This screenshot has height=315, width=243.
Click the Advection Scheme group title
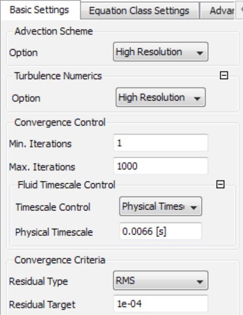click(x=54, y=31)
